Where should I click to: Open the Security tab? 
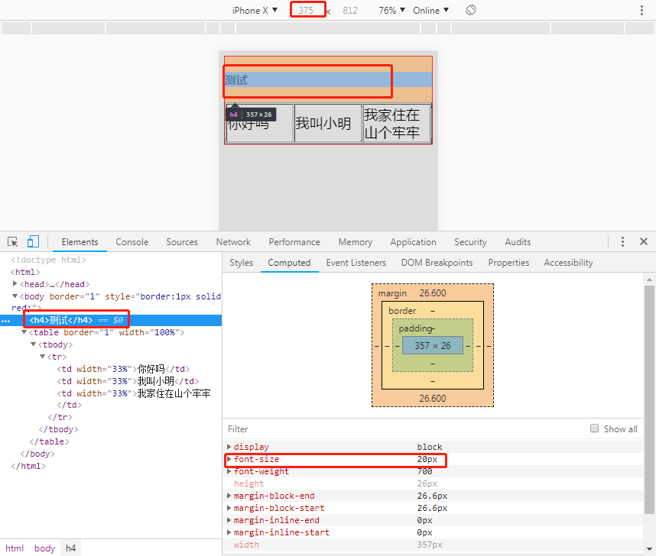470,242
